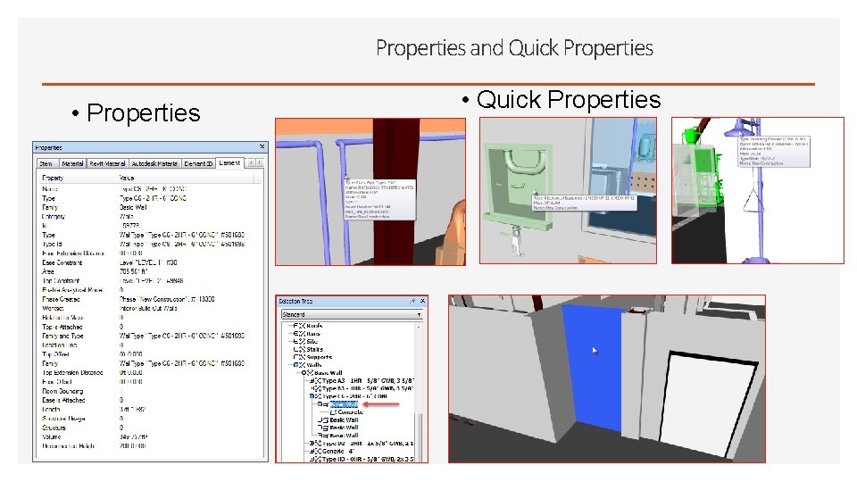Click the Property column header

click(x=77, y=179)
